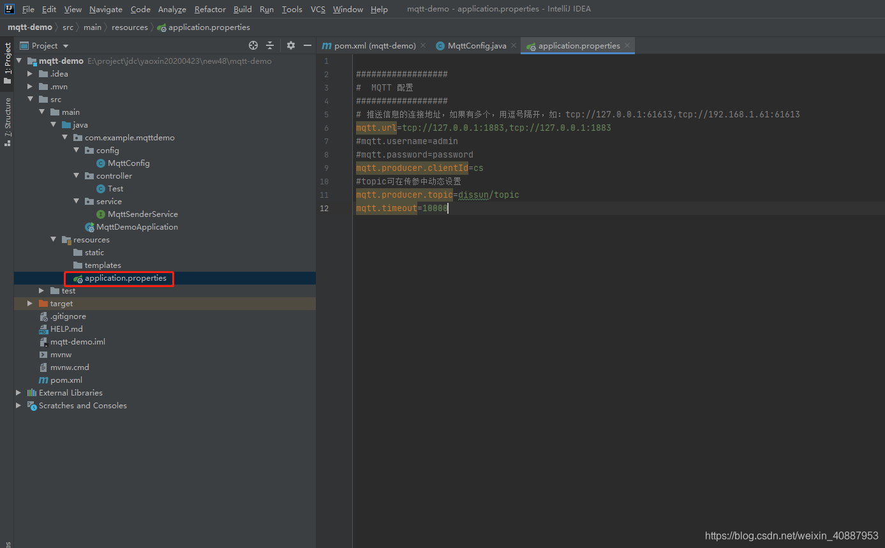885x548 pixels.
Task: Select MqttDemoApplication class in tree
Action: click(x=137, y=227)
